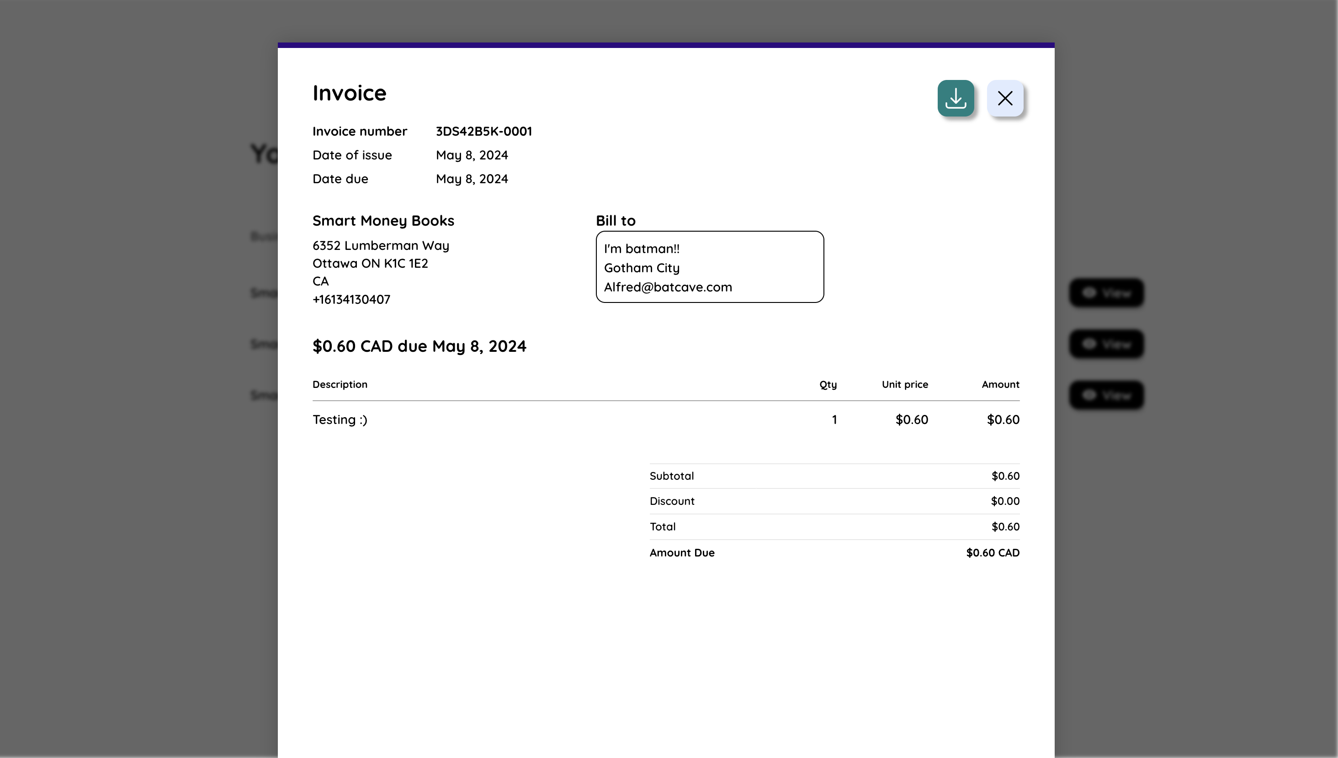The width and height of the screenshot is (1338, 758).
Task: Click the Discount $0.00 value
Action: pyautogui.click(x=1005, y=501)
